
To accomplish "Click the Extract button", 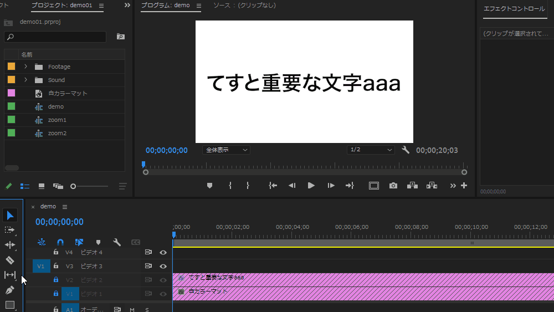I will 432,186.
